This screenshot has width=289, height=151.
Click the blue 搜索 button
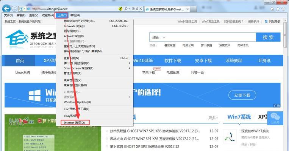tap(268, 37)
